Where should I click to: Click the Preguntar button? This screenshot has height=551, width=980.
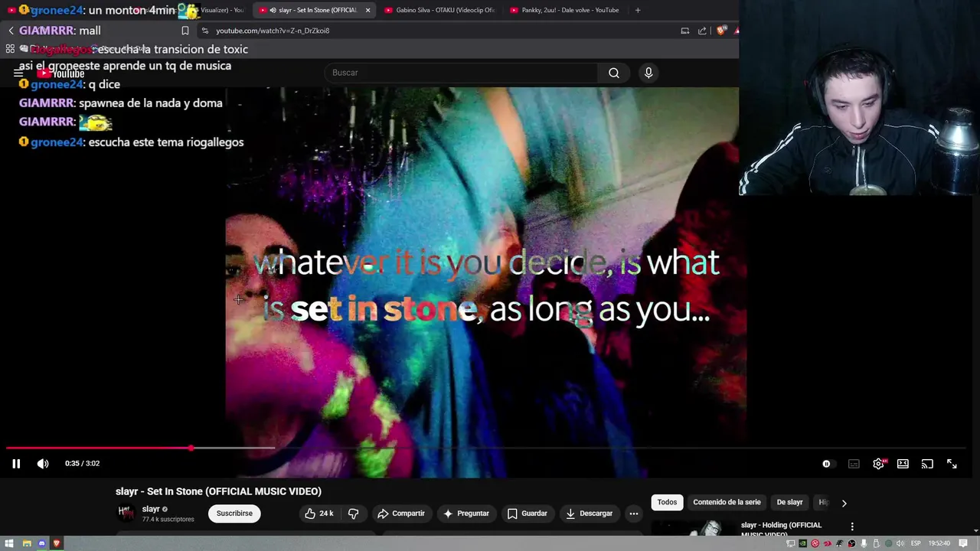465,514
